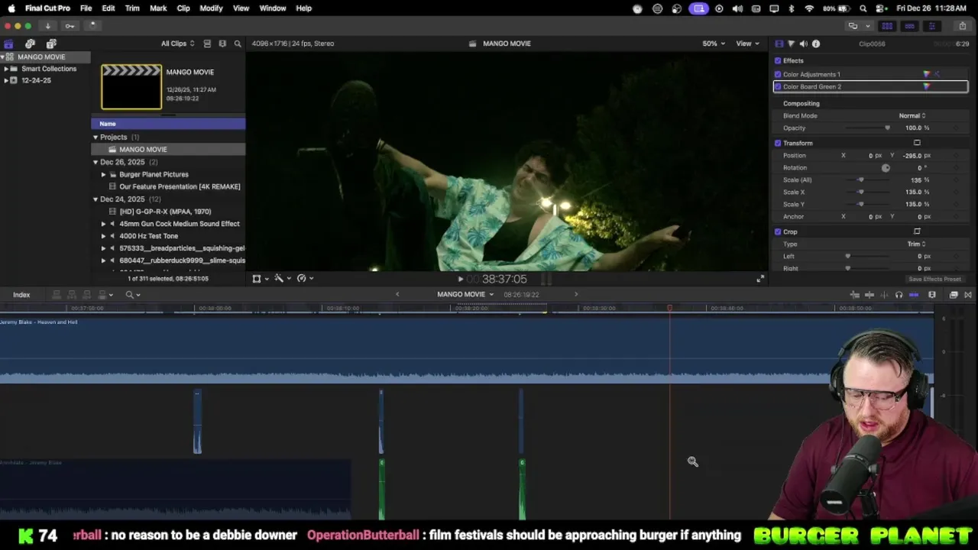Image resolution: width=978 pixels, height=550 pixels.
Task: Collapse the Projects group disclosure triangle
Action: point(96,137)
